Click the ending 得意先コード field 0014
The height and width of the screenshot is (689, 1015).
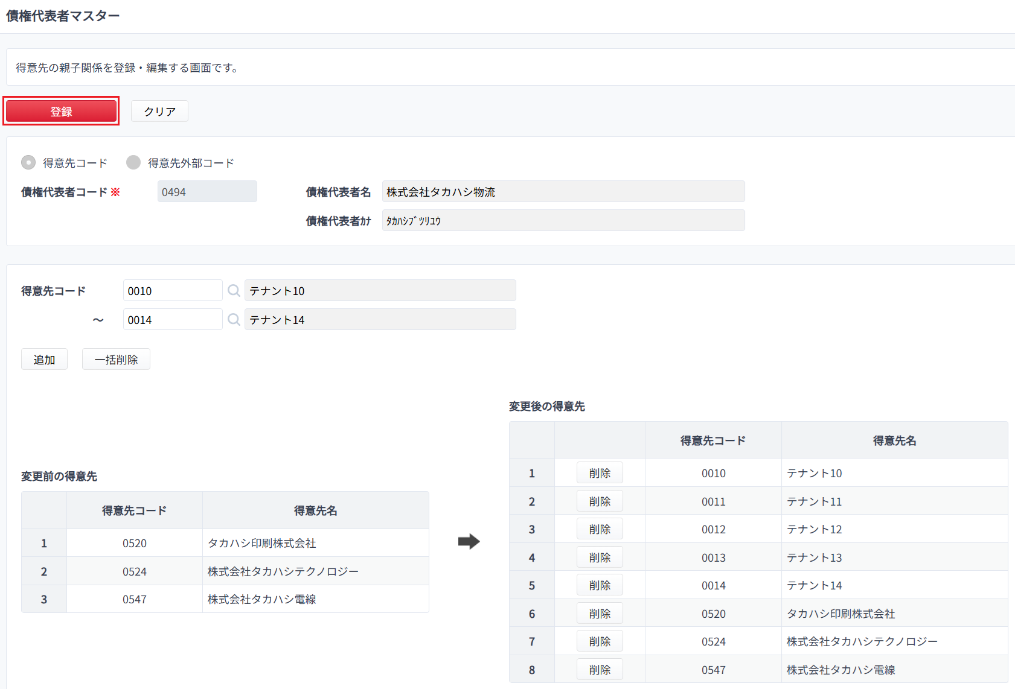click(x=173, y=319)
